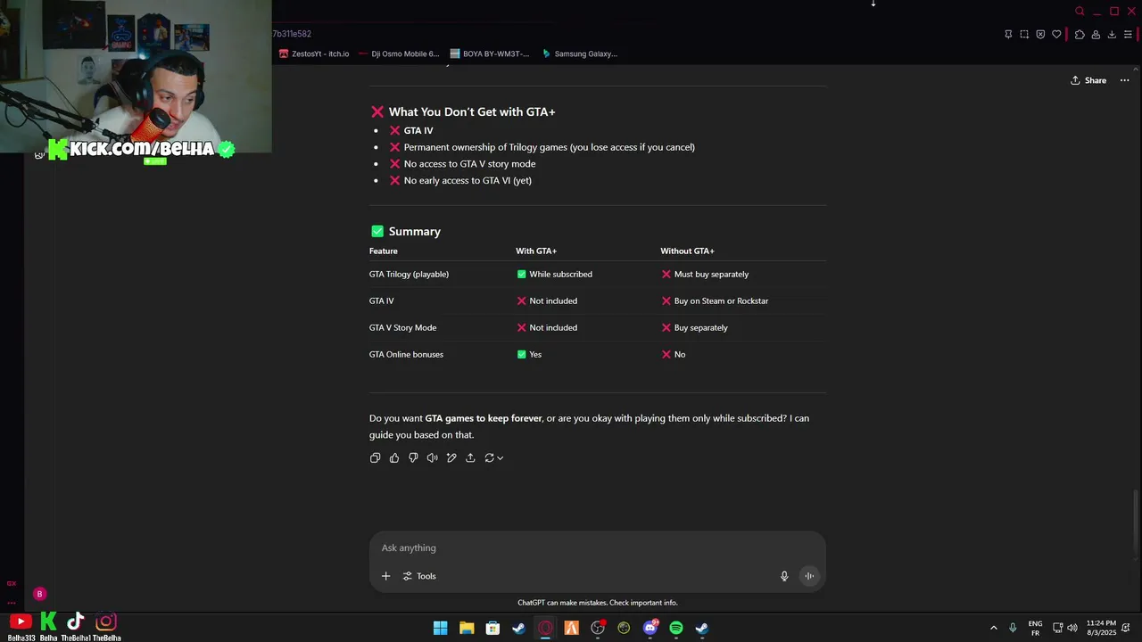Open the ENG FR language switcher
The image size is (1142, 642).
click(1035, 628)
